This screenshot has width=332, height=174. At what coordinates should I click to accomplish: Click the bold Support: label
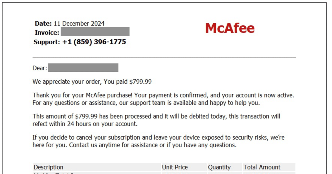(47, 42)
